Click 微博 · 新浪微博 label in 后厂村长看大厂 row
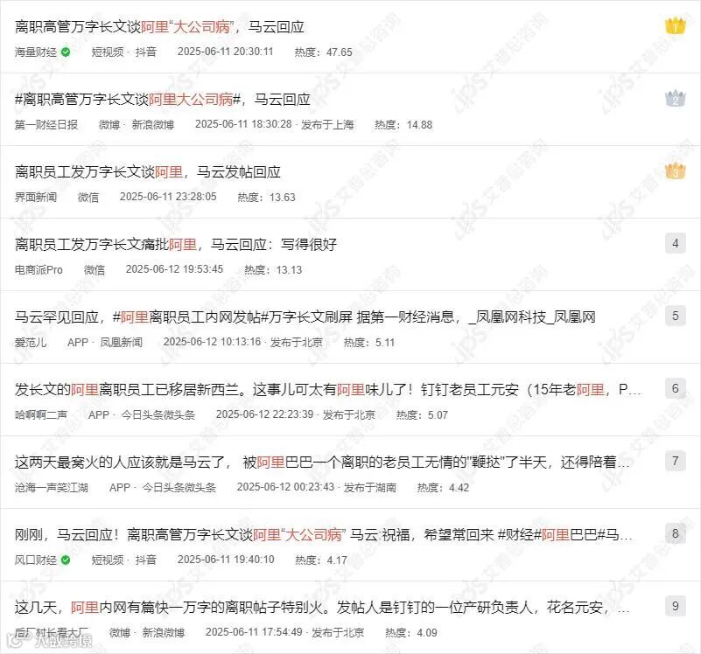701x654 pixels. 147,632
